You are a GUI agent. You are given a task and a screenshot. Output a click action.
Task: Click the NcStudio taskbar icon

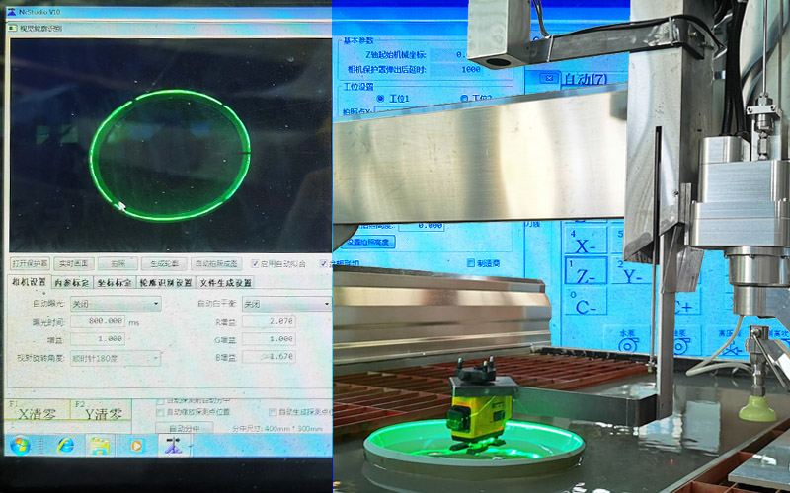[x=173, y=446]
